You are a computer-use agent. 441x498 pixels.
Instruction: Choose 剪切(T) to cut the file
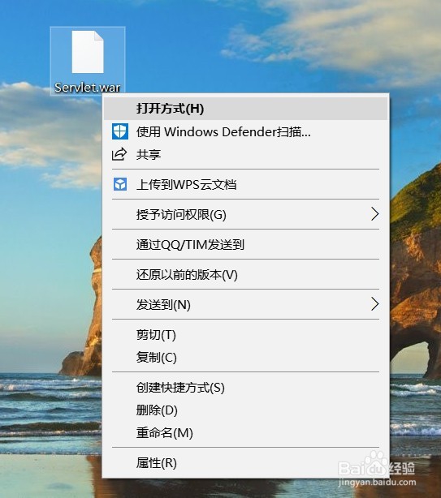coord(246,335)
